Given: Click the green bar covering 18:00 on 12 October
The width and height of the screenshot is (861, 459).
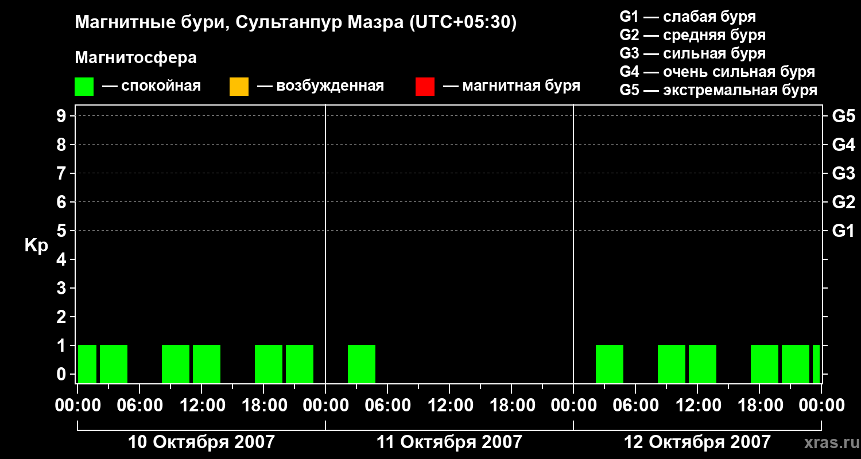Looking at the screenshot, I should [x=765, y=364].
